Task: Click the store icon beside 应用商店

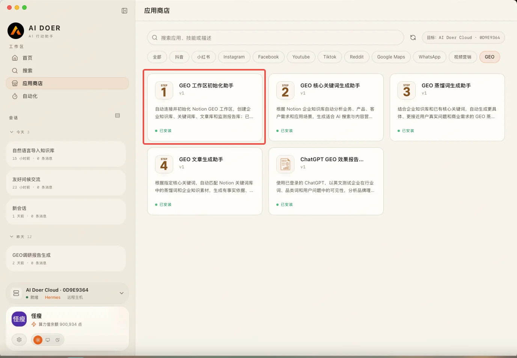Action: pos(15,83)
